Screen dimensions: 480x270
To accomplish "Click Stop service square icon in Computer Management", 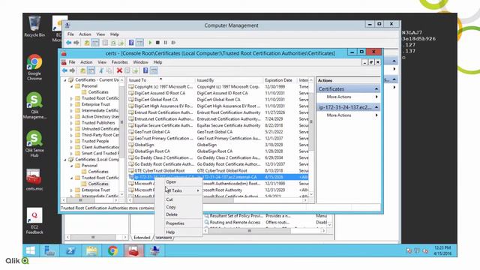I will point(157,43).
